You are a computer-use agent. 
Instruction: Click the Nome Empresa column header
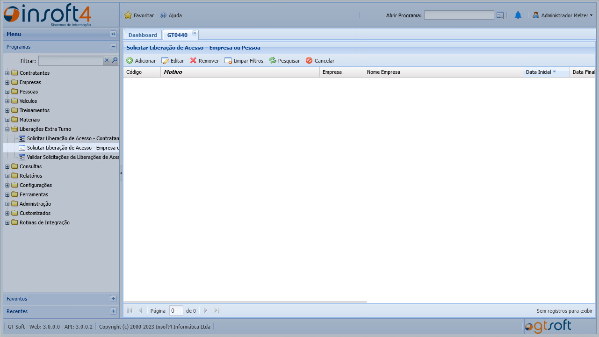coord(443,72)
